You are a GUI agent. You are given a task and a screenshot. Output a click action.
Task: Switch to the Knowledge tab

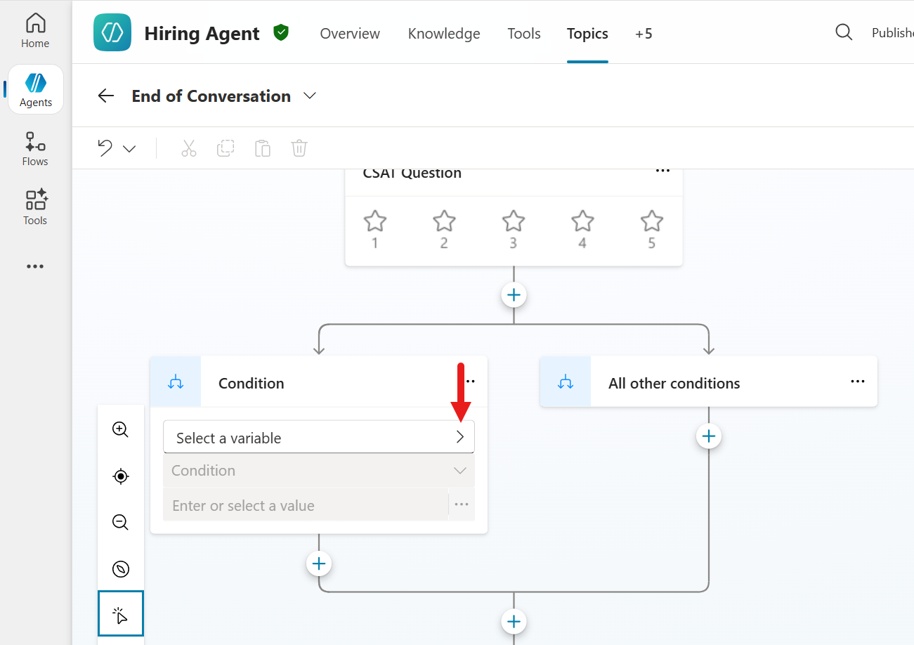(444, 34)
